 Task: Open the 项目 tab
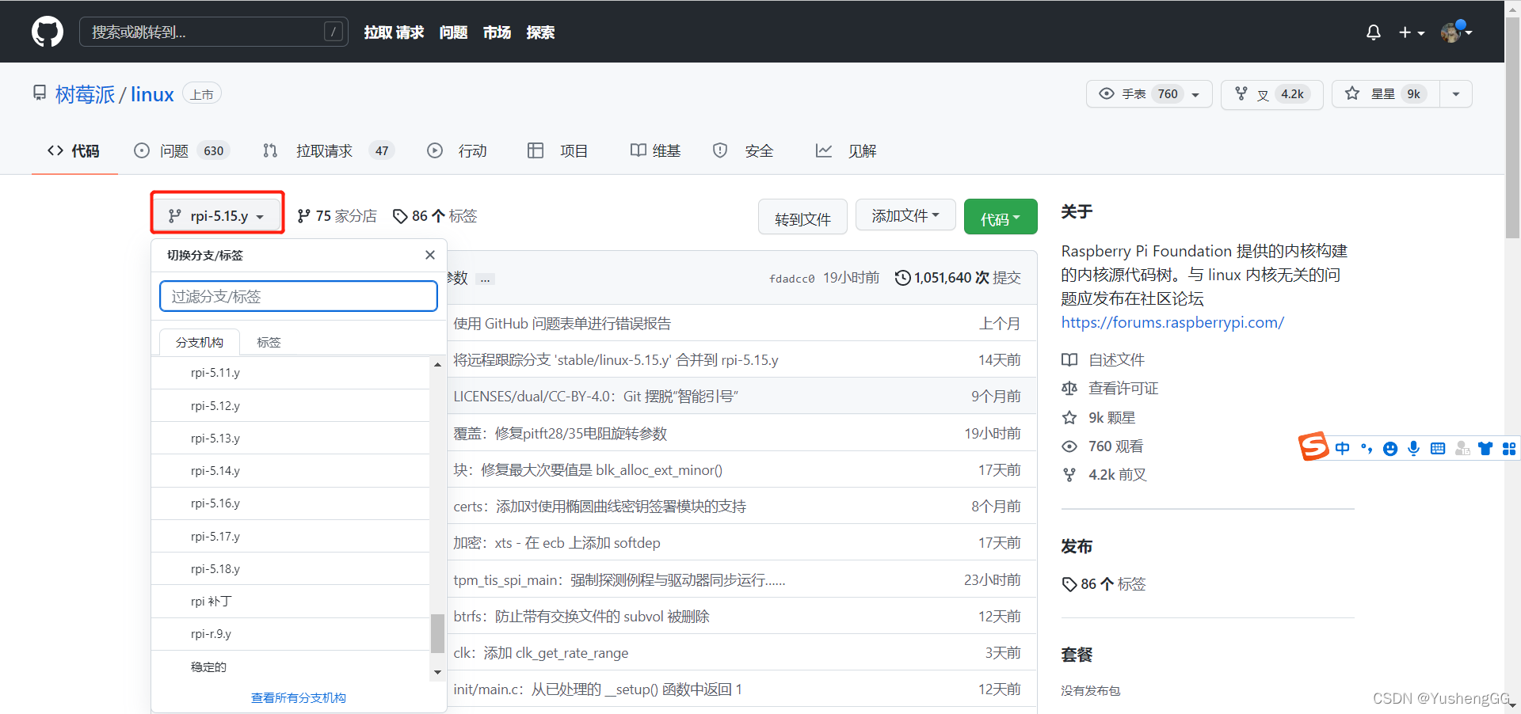[558, 150]
